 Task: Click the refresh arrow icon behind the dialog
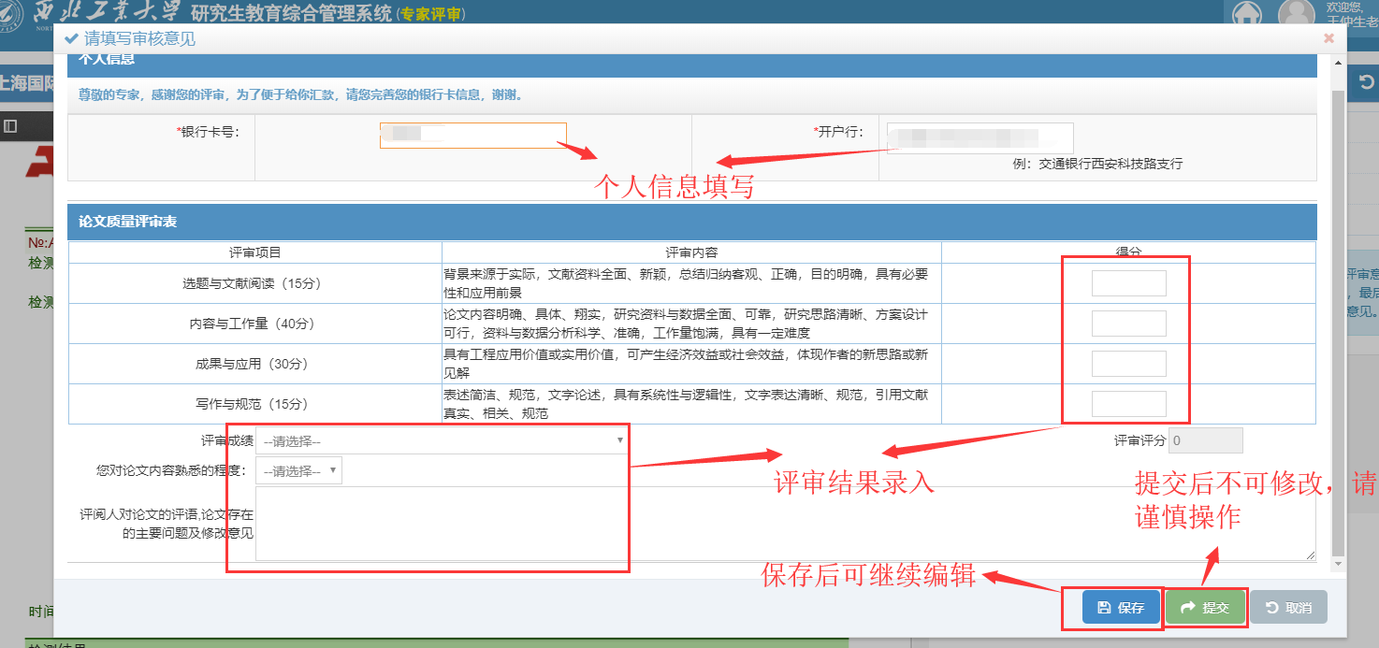1366,83
